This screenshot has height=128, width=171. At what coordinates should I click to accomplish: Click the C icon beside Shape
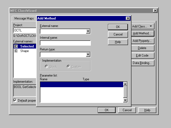(x=16, y=51)
